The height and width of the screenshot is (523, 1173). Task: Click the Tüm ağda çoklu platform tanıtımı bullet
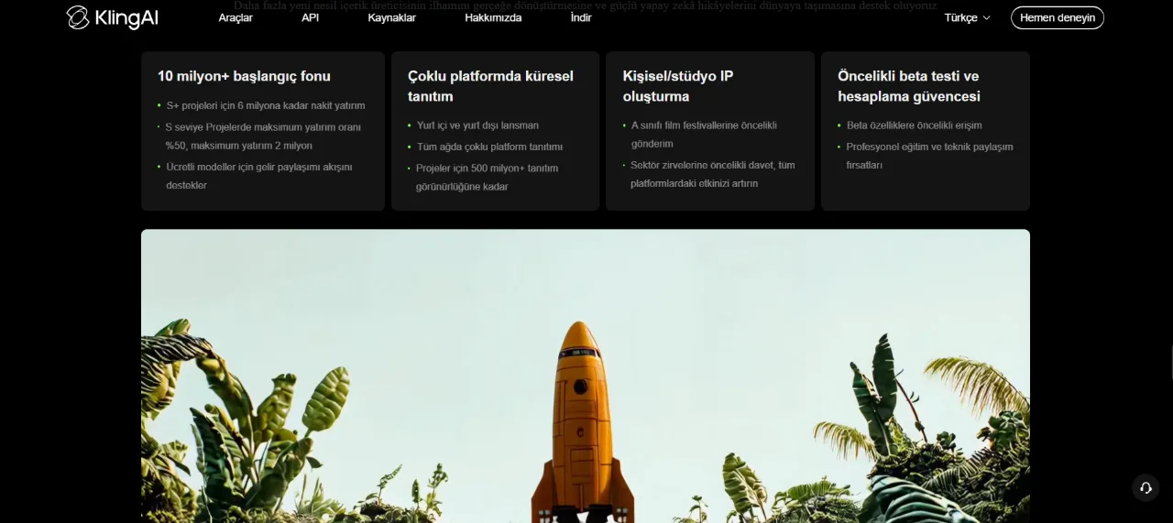(484, 147)
